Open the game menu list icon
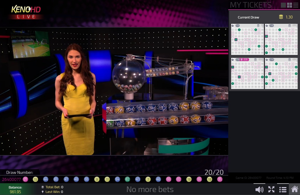This screenshot has width=300, height=195. (283, 189)
